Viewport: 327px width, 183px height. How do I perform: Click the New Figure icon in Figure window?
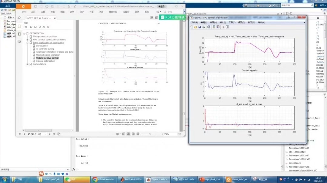pyautogui.click(x=192, y=27)
